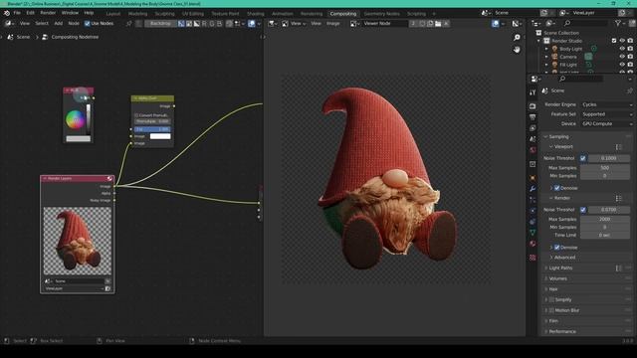Open the File menu
Image resolution: width=637 pixels, height=358 pixels.
tap(17, 13)
